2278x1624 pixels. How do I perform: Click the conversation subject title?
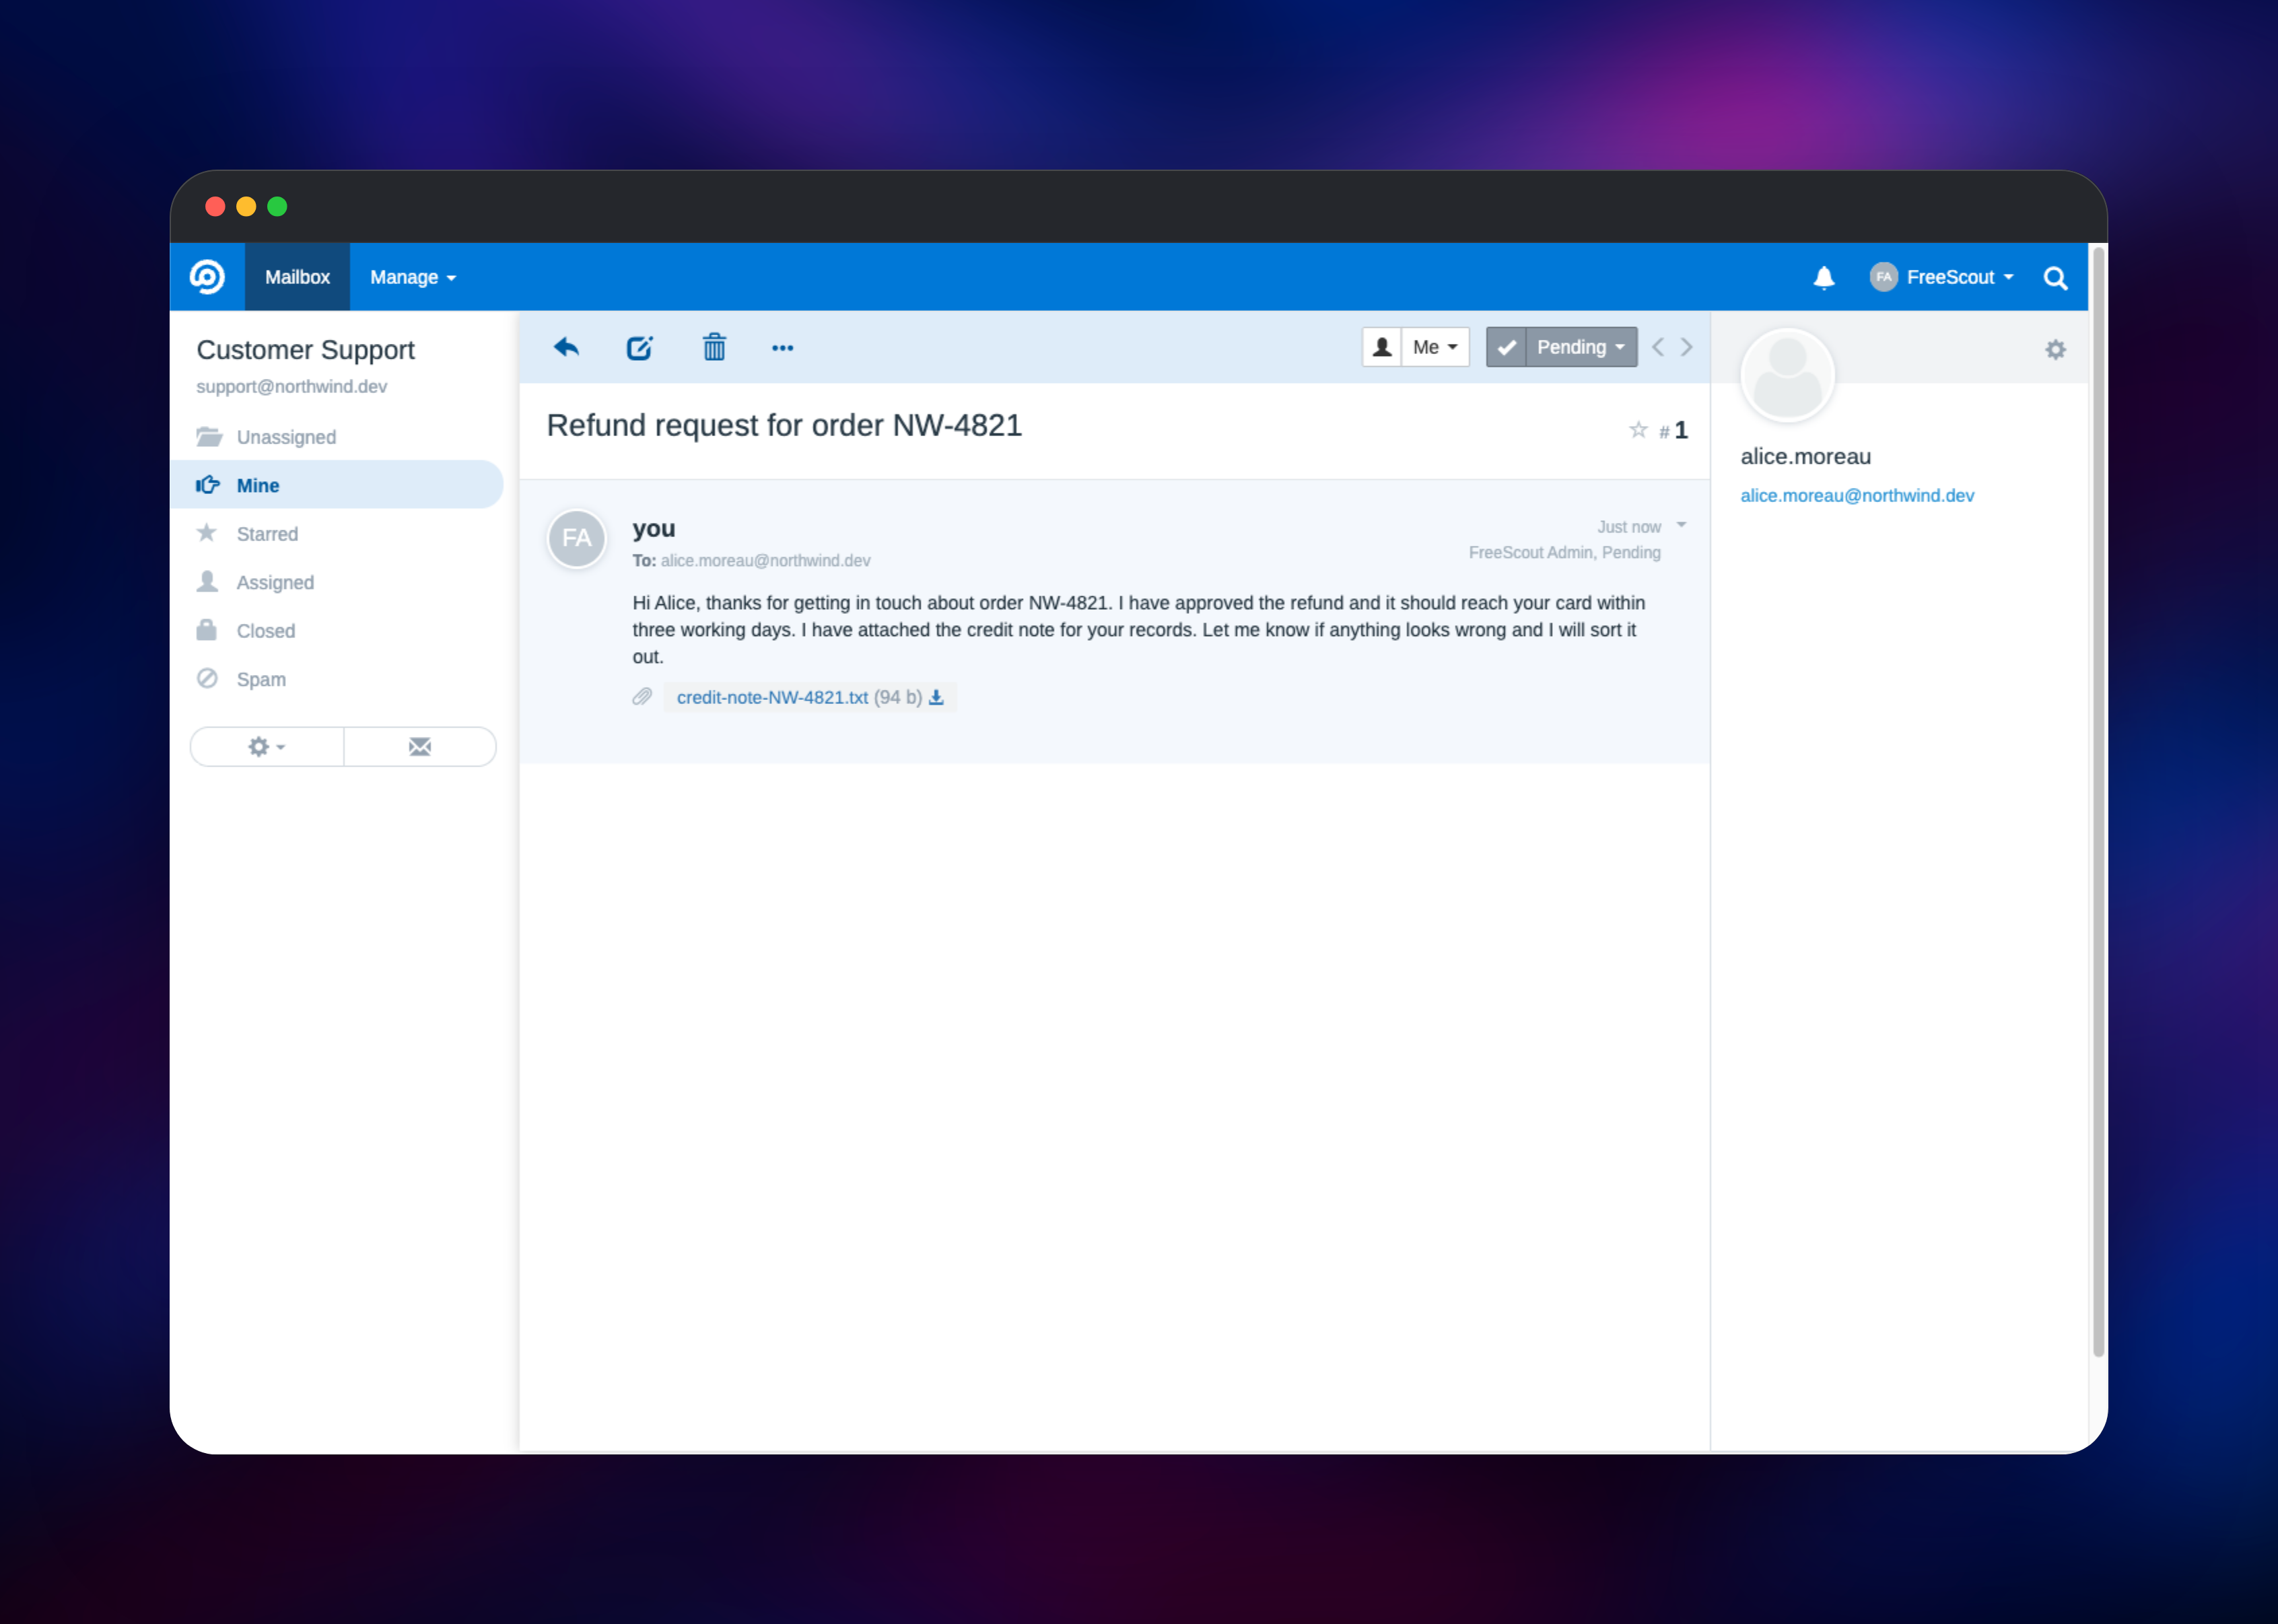[x=784, y=425]
